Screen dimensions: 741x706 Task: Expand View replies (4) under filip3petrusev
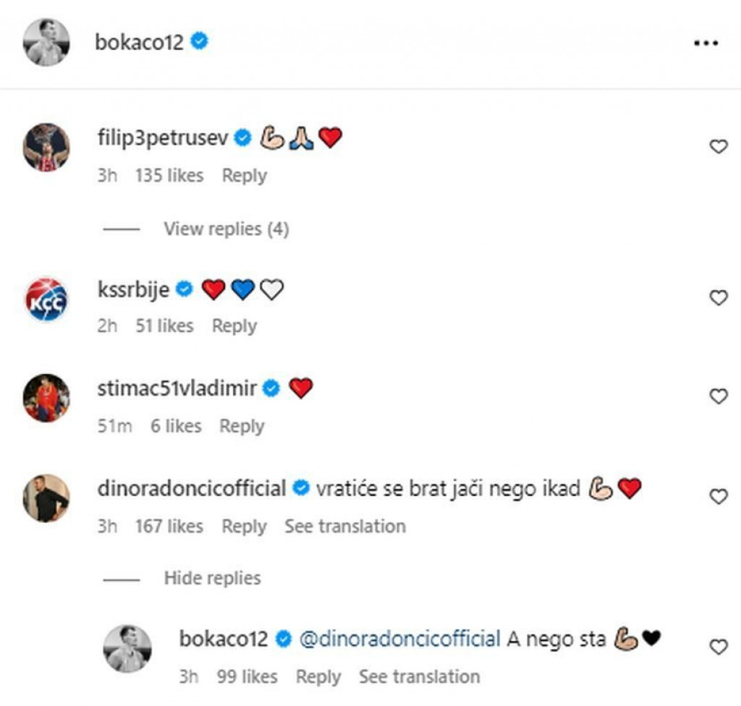pyautogui.click(x=226, y=229)
